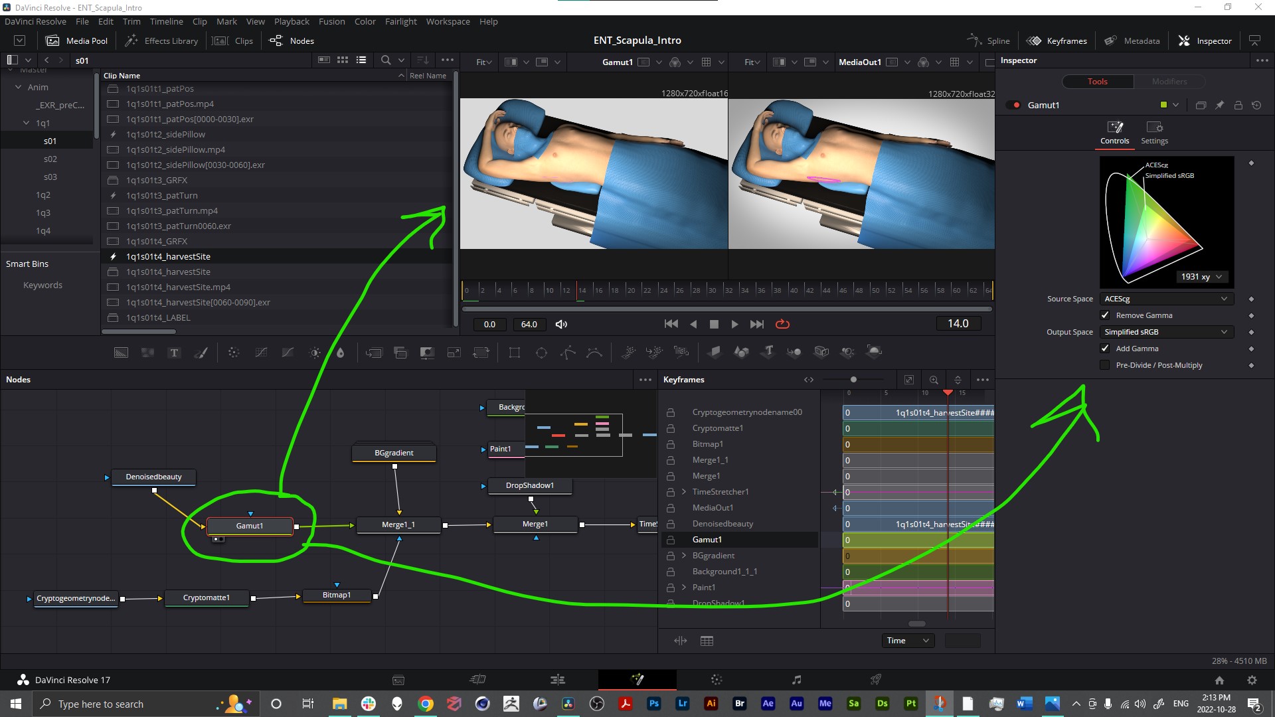Image resolution: width=1275 pixels, height=717 pixels.
Task: Add a Rectangle mask from the toolbar
Action: [515, 353]
